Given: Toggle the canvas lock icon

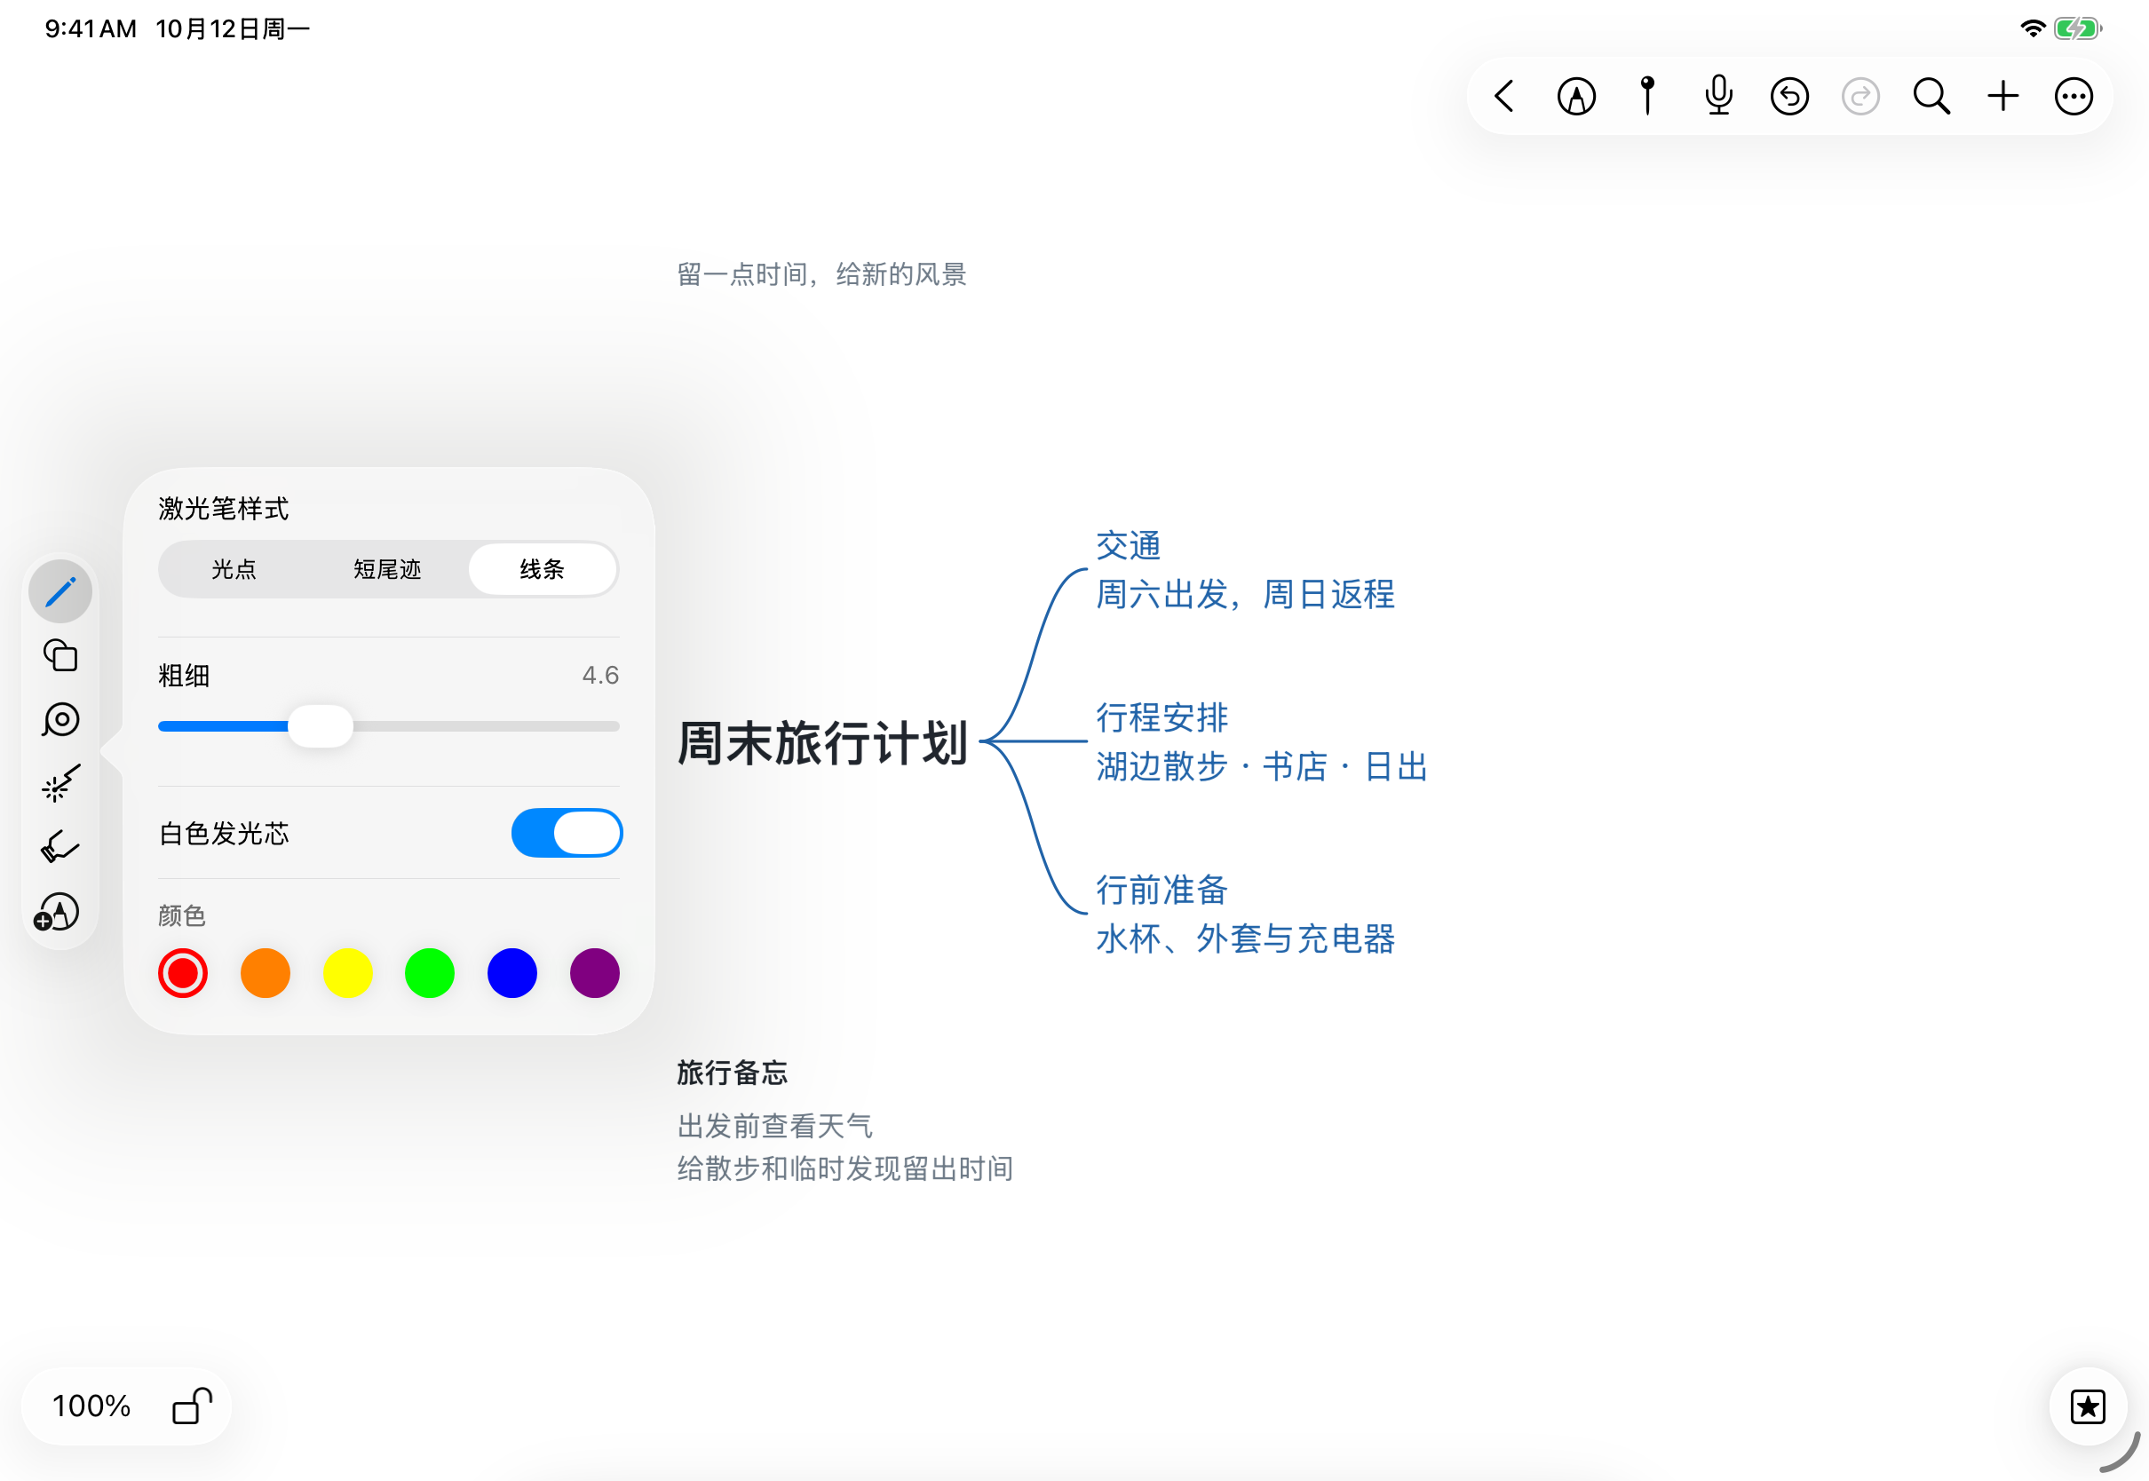Looking at the screenshot, I should click(x=192, y=1405).
